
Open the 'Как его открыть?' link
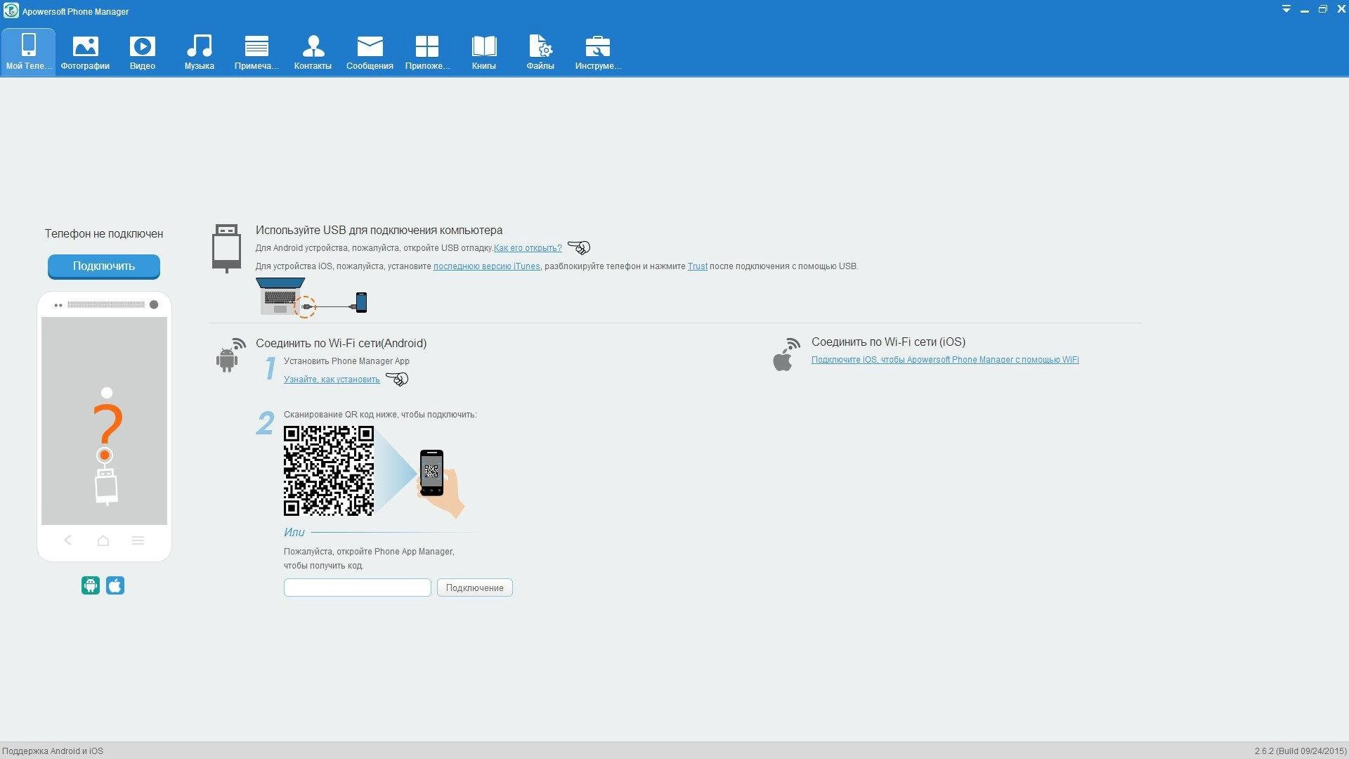pyautogui.click(x=528, y=248)
